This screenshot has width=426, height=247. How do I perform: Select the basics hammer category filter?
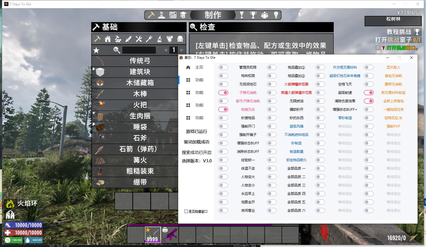[x=97, y=39]
